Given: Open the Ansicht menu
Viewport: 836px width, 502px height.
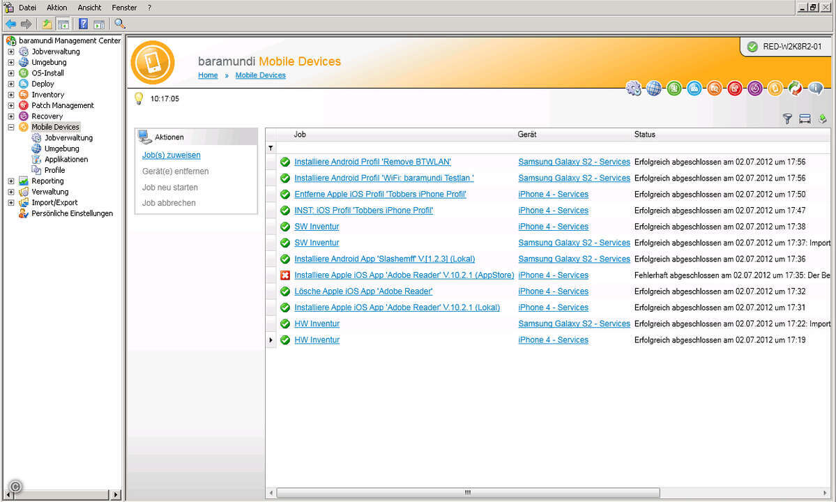Looking at the screenshot, I should [89, 8].
